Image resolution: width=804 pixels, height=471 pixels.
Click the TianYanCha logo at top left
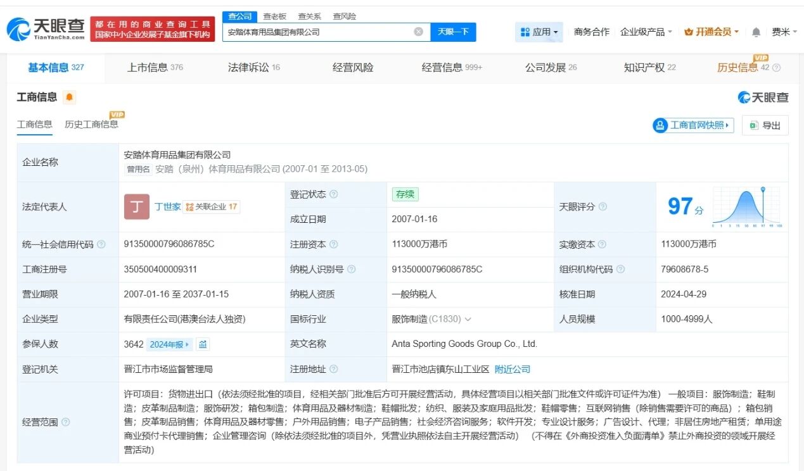pos(45,28)
